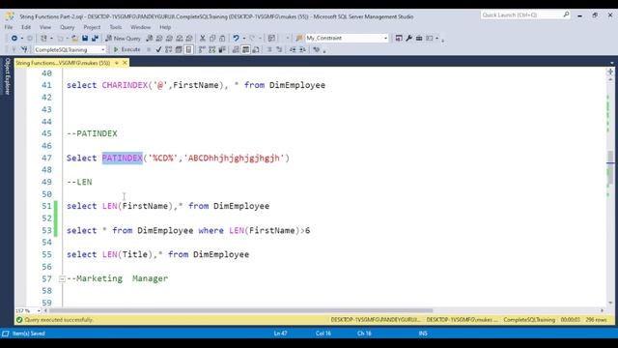This screenshot has height=348, width=618.
Task: Click the Cancel Executing Query icon
Action: (x=149, y=49)
